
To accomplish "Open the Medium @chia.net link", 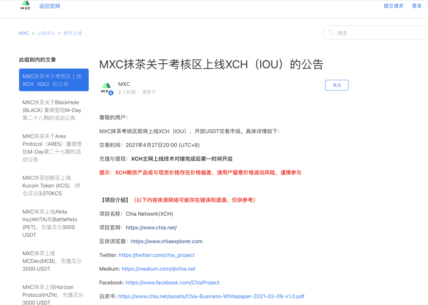I will 158,269.
